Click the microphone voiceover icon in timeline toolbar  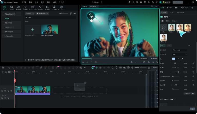pos(116,67)
